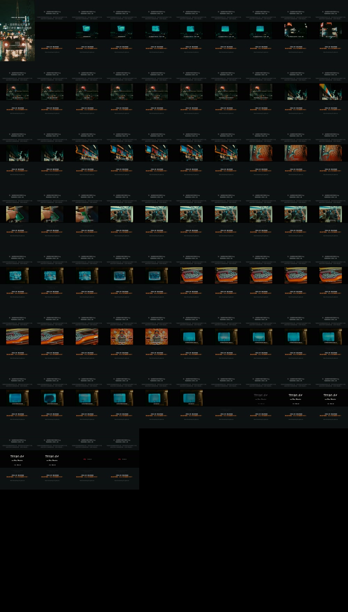Screen dimensions: 348x612
Task: Open the first hand with green tray frame
Action: [17, 214]
